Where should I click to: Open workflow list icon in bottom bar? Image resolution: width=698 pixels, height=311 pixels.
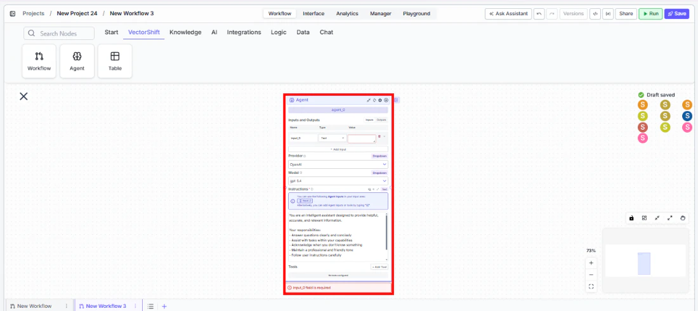coord(151,306)
